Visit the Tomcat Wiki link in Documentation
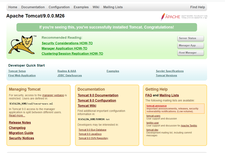This screenshot has width=225, height=153. pyautogui.click(x=87, y=106)
